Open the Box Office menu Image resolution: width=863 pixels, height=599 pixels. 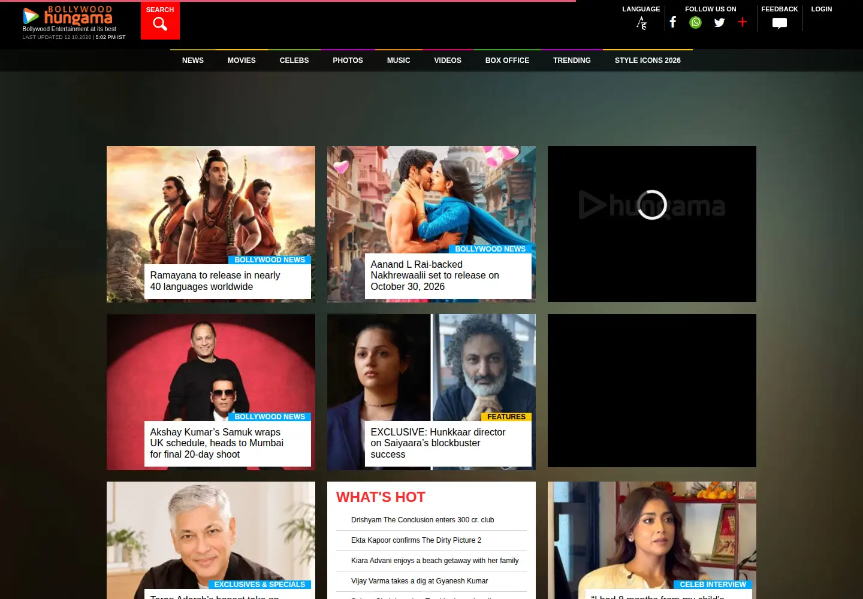tap(507, 60)
